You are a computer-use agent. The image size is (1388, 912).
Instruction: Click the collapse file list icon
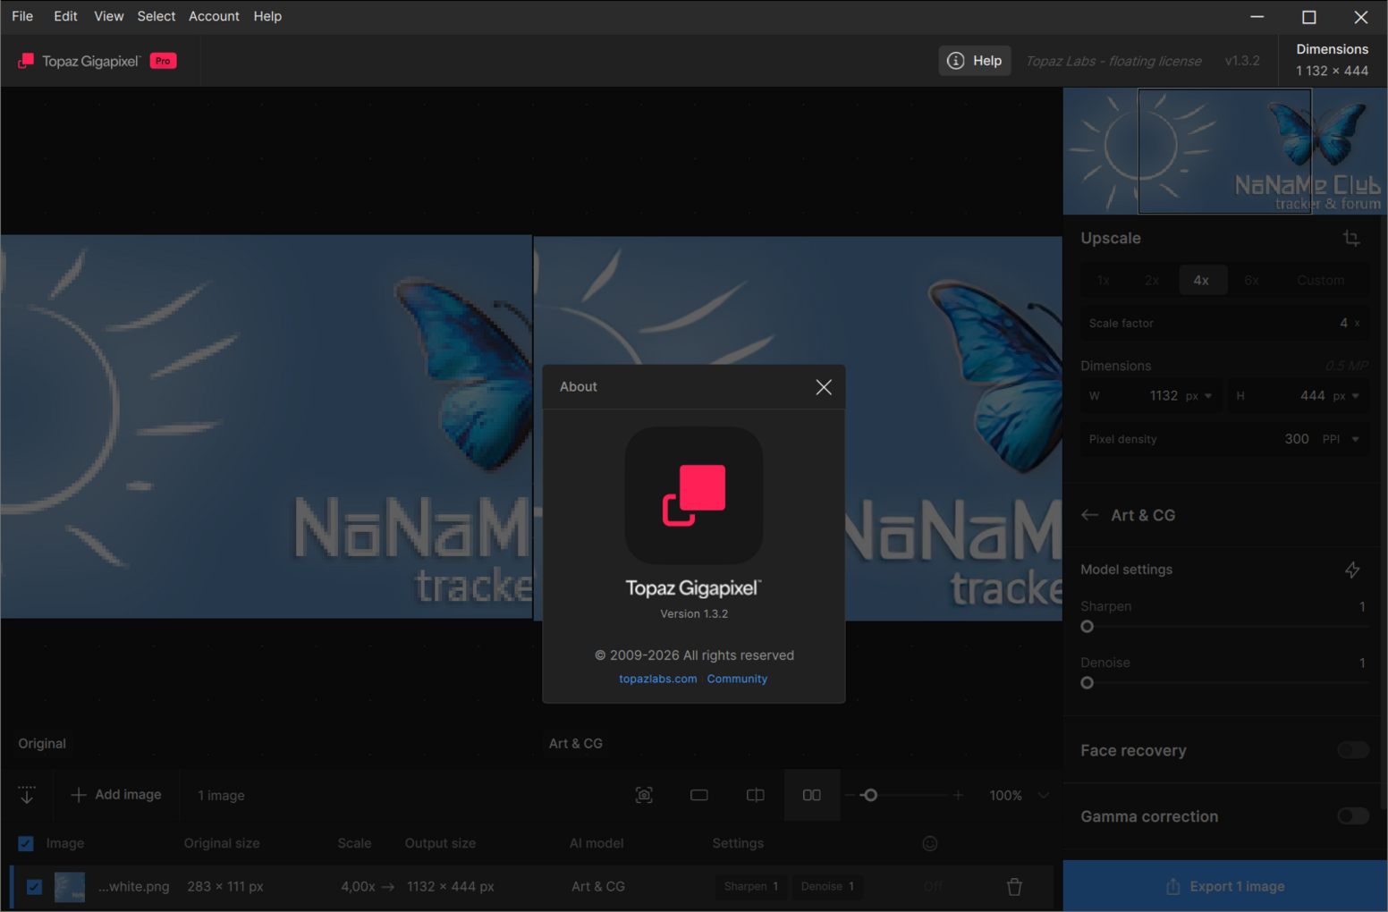point(27,795)
